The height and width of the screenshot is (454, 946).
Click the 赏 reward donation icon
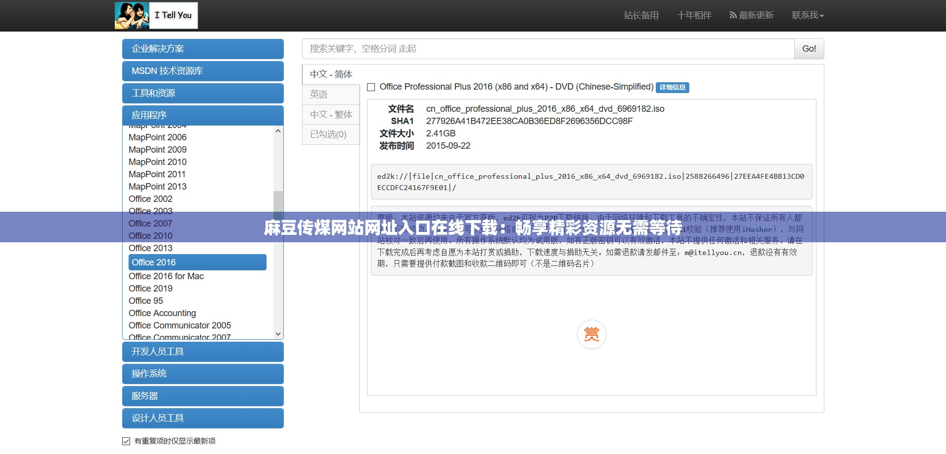tap(591, 335)
